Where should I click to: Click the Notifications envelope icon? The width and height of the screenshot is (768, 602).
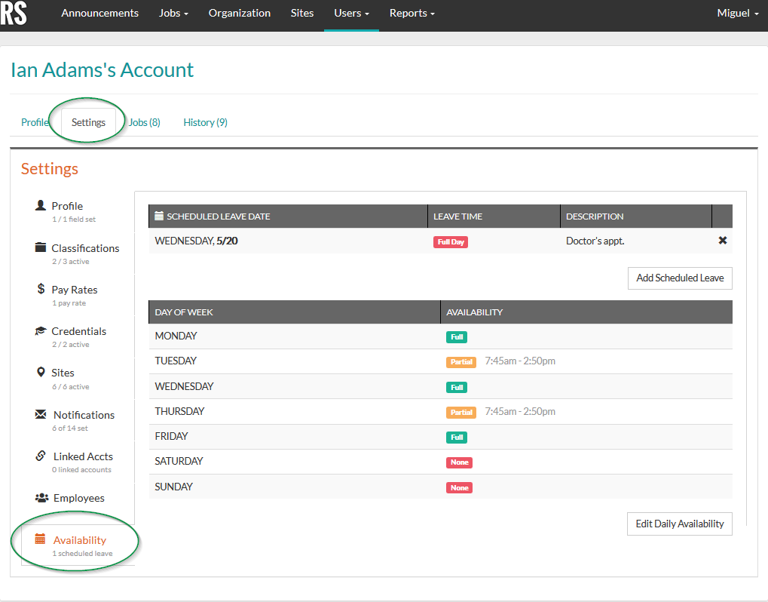point(41,414)
